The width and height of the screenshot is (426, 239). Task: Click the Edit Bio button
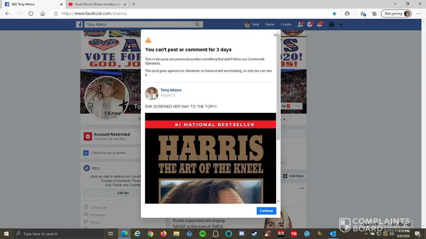point(123,193)
